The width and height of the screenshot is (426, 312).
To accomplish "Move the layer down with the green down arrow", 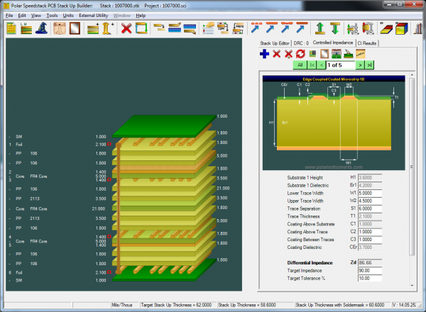I will 335,28.
